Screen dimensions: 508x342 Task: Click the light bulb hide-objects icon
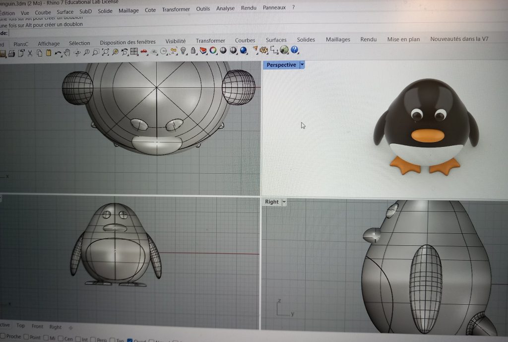(183, 51)
